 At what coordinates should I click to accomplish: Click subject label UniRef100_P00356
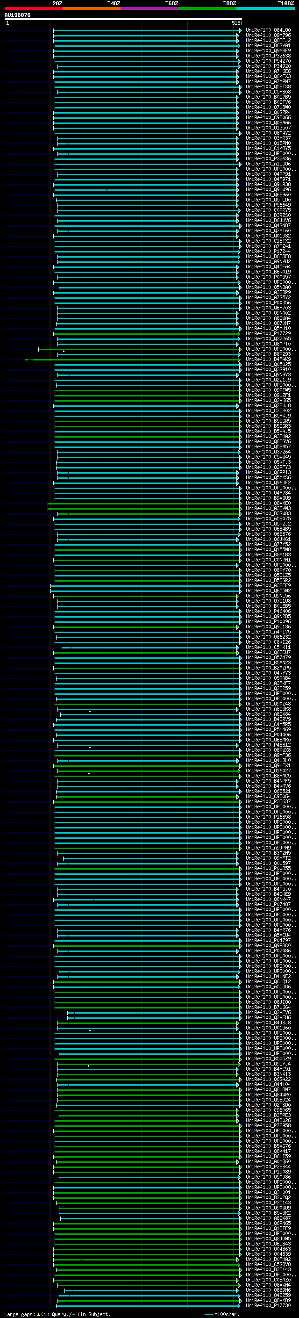[x=268, y=303]
